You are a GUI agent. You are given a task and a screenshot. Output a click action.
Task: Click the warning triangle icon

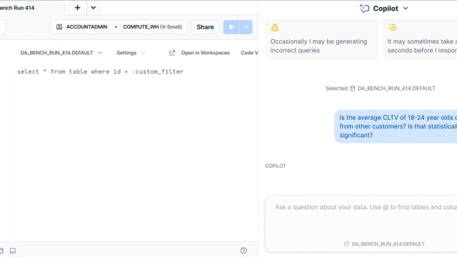pos(274,27)
